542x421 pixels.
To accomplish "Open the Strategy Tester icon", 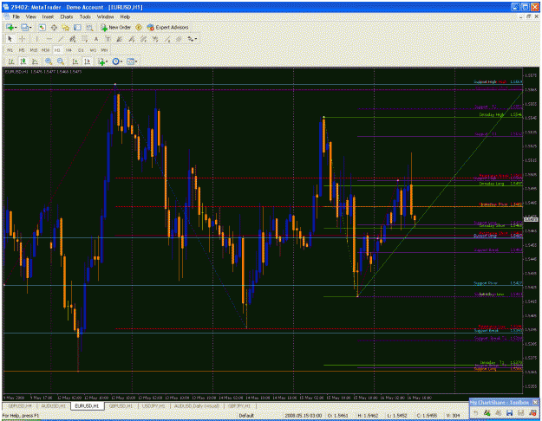I will click(x=89, y=27).
